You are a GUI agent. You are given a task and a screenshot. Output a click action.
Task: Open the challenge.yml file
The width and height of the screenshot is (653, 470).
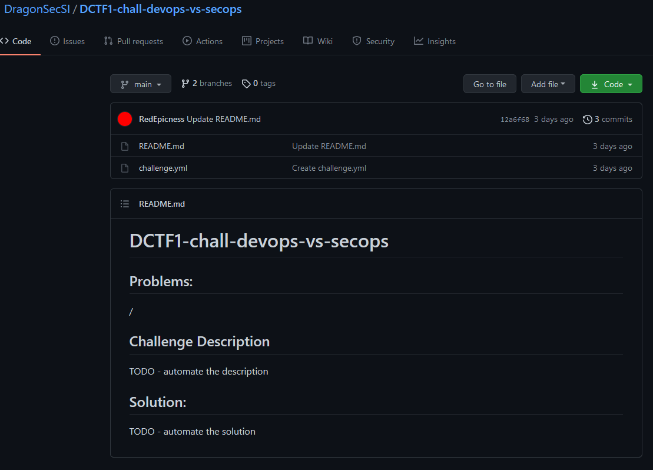(163, 168)
